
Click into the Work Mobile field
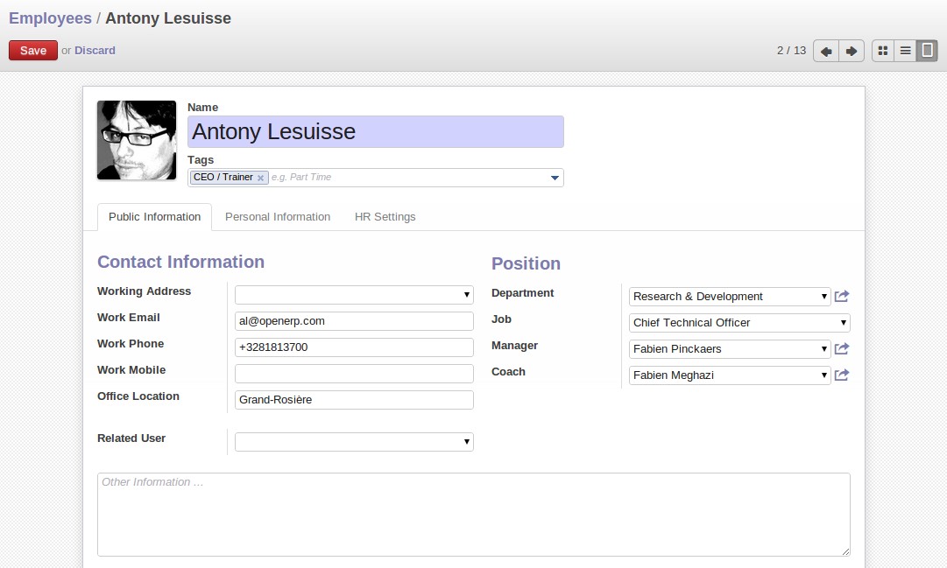pyautogui.click(x=354, y=374)
